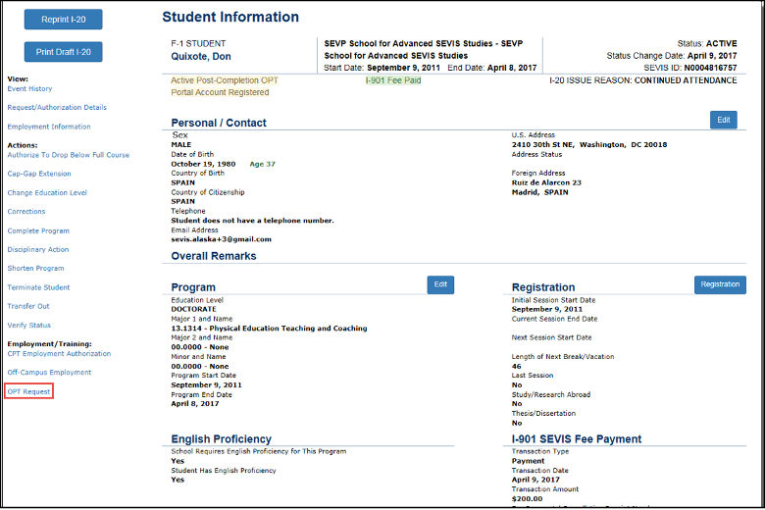Open Event History link
Viewport: 765px width, 510px height.
(29, 89)
